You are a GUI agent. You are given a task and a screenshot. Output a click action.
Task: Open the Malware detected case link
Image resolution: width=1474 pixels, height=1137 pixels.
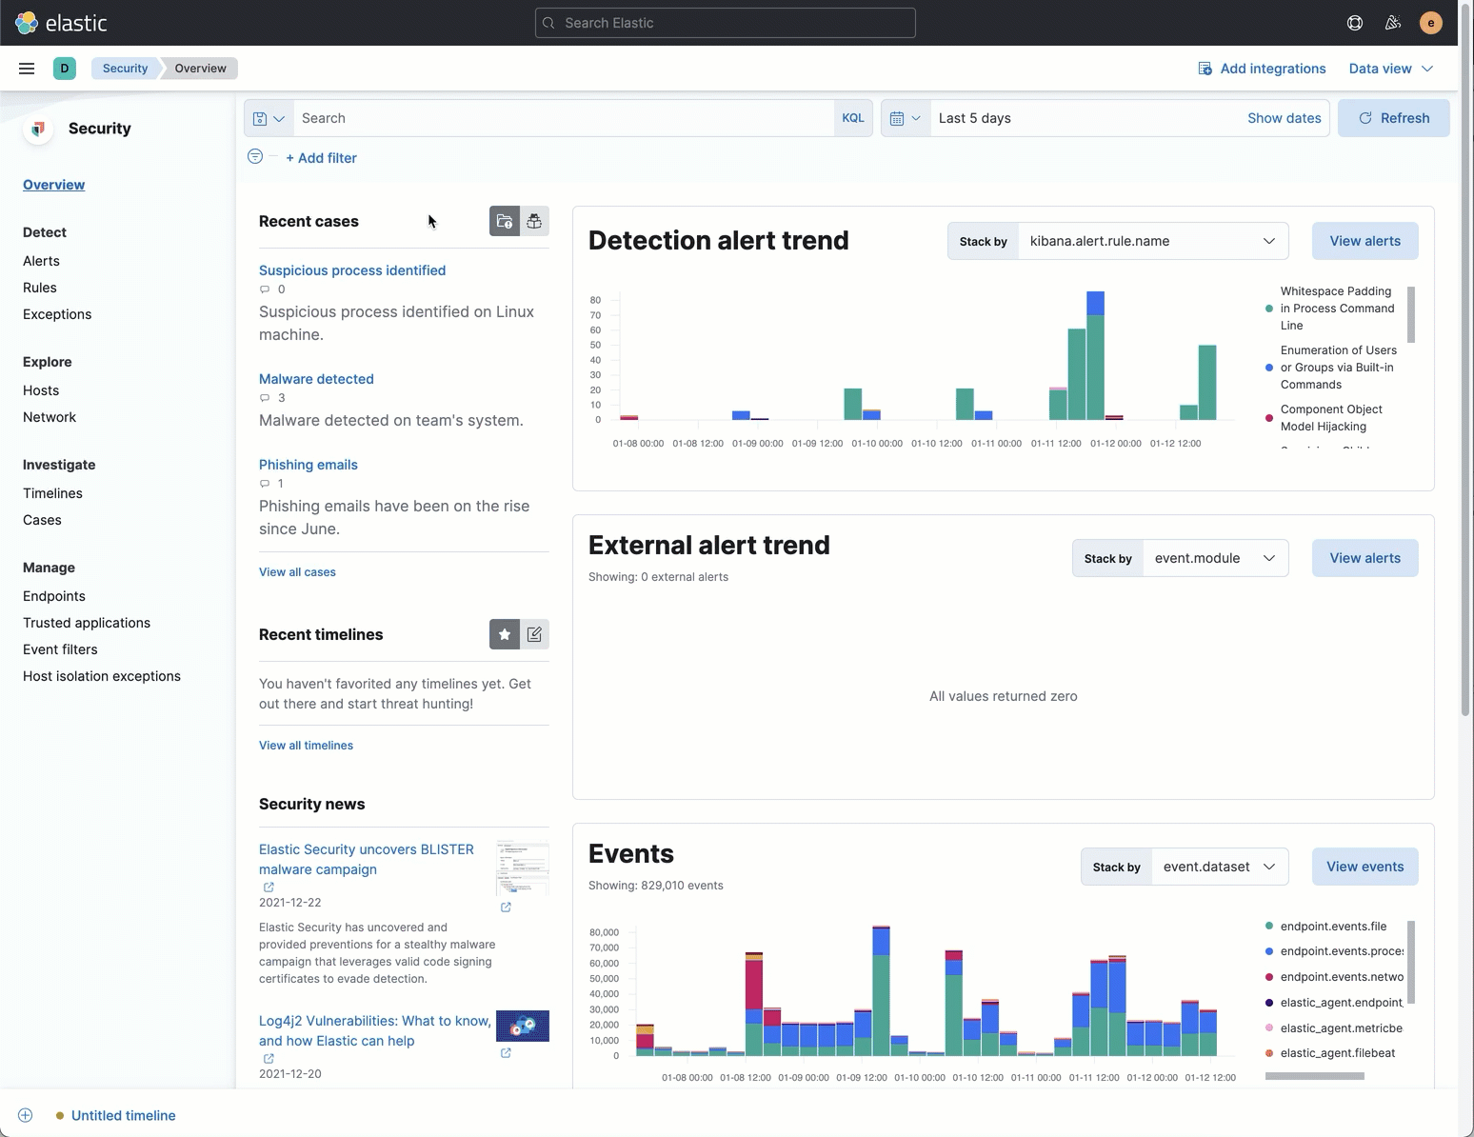316,379
